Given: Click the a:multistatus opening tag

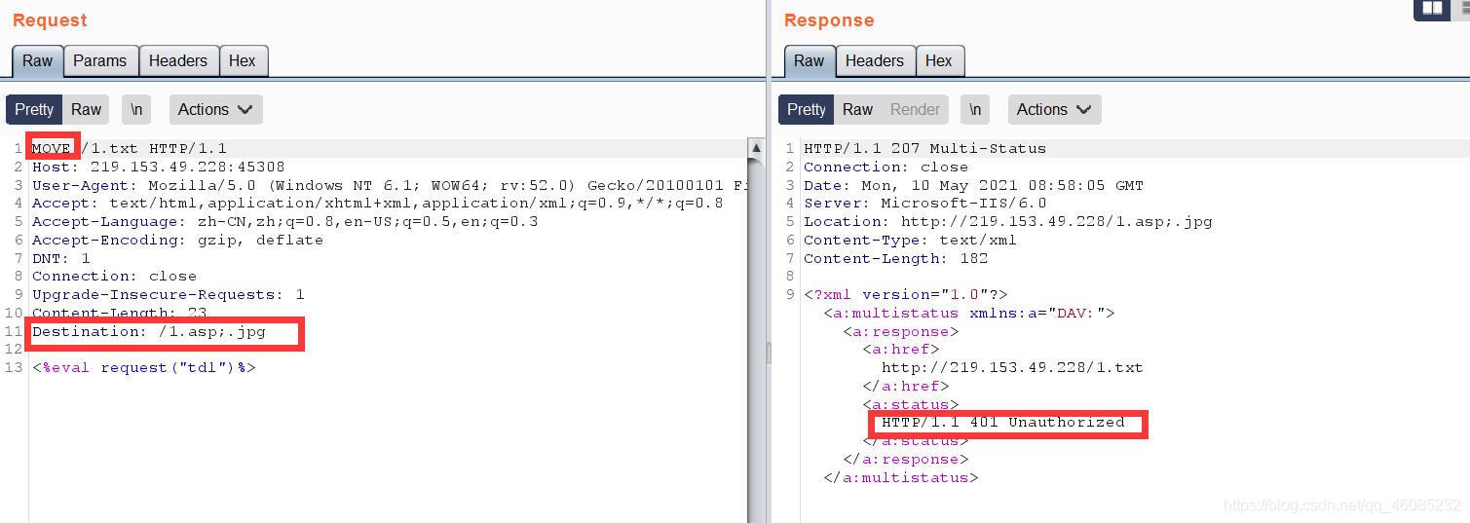Looking at the screenshot, I should click(968, 313).
